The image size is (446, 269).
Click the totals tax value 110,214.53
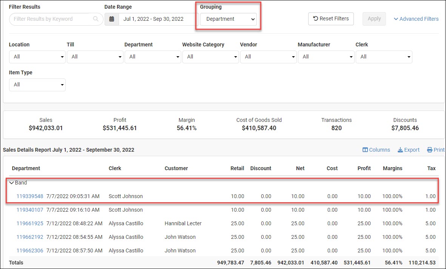coord(422,263)
